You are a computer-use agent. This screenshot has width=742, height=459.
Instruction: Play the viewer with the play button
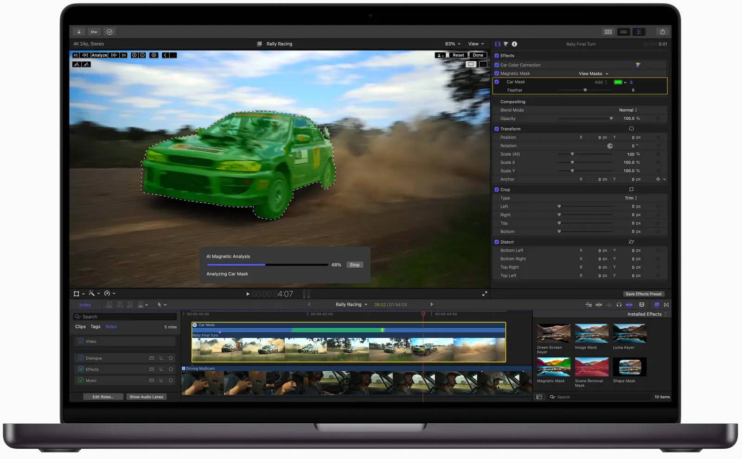248,294
